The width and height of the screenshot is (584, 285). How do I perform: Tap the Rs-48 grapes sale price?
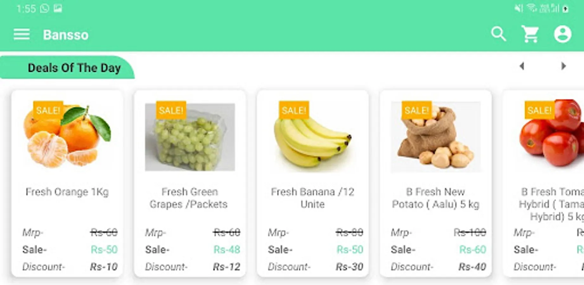click(x=227, y=250)
